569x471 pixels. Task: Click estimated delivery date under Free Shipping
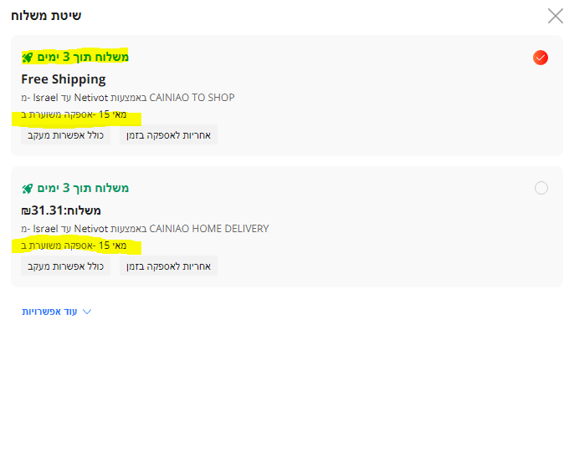(75, 114)
